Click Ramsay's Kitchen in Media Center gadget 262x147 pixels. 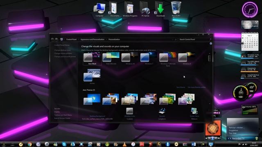(x=237, y=128)
